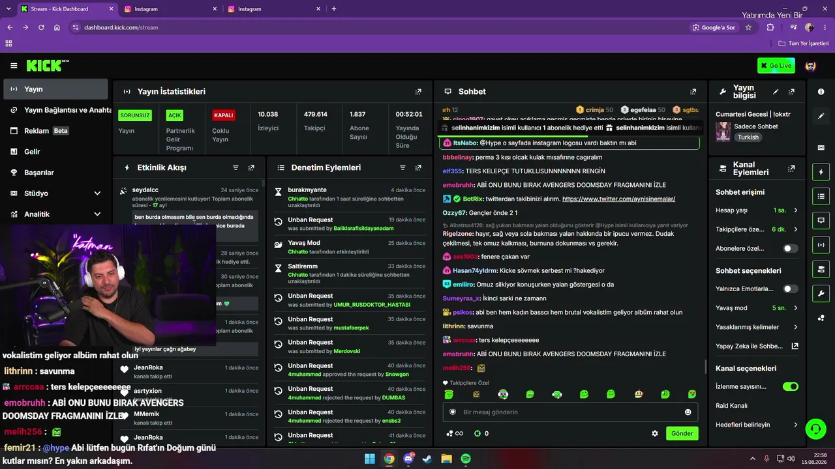Open the user avatar menu
The width and height of the screenshot is (835, 469).
pos(811,66)
